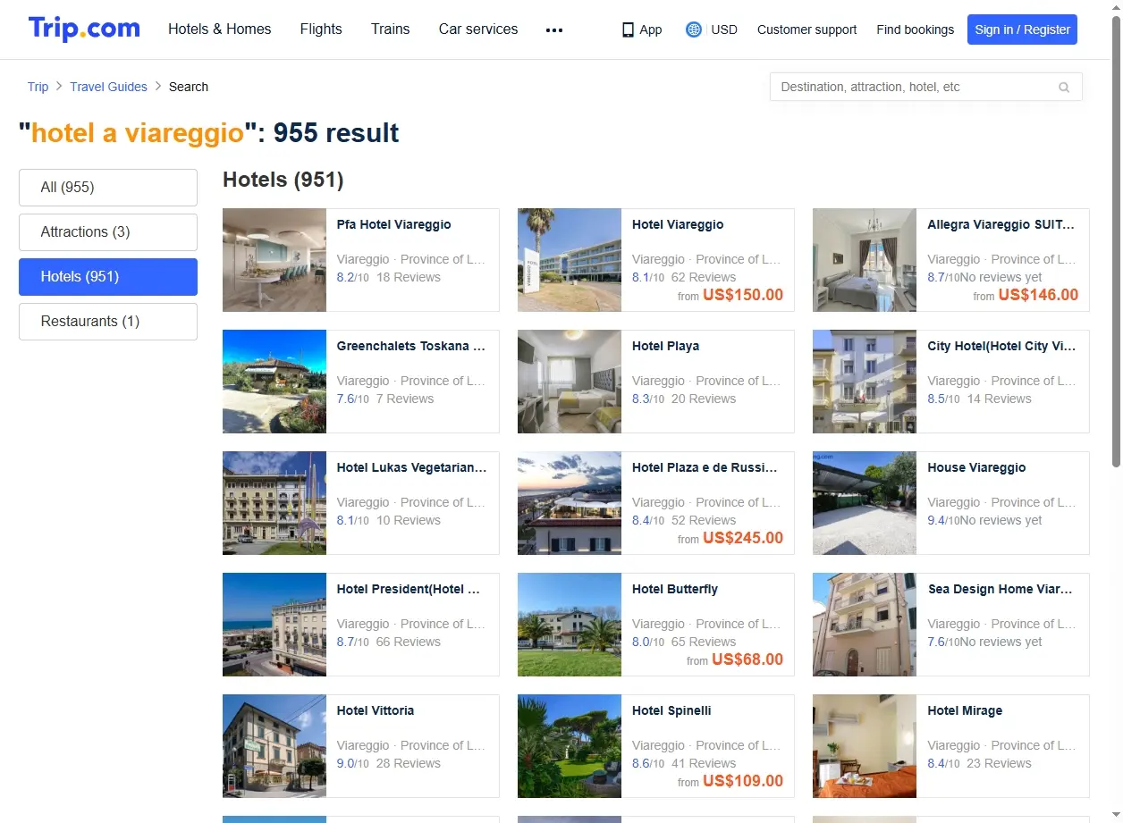The image size is (1123, 823).
Task: Open the Hotel Spinelli photo
Action: point(570,746)
